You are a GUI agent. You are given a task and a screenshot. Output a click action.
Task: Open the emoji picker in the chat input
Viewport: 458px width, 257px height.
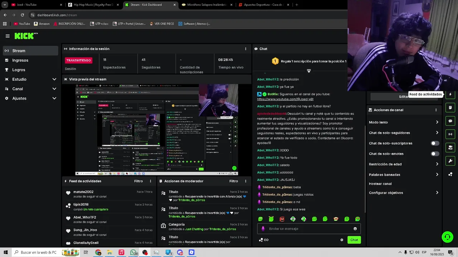[x=355, y=229]
